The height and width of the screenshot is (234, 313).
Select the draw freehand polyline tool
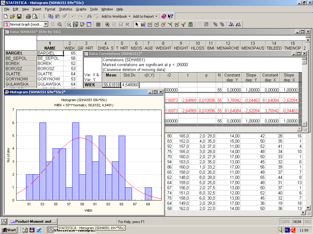click(177, 24)
